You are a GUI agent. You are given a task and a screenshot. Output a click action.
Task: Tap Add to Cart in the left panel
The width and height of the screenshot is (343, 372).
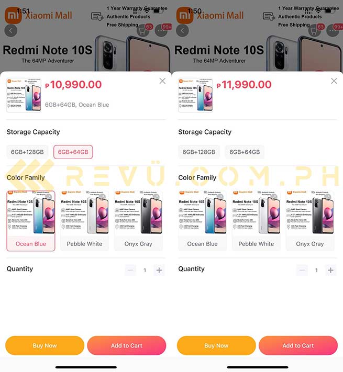pyautogui.click(x=127, y=345)
